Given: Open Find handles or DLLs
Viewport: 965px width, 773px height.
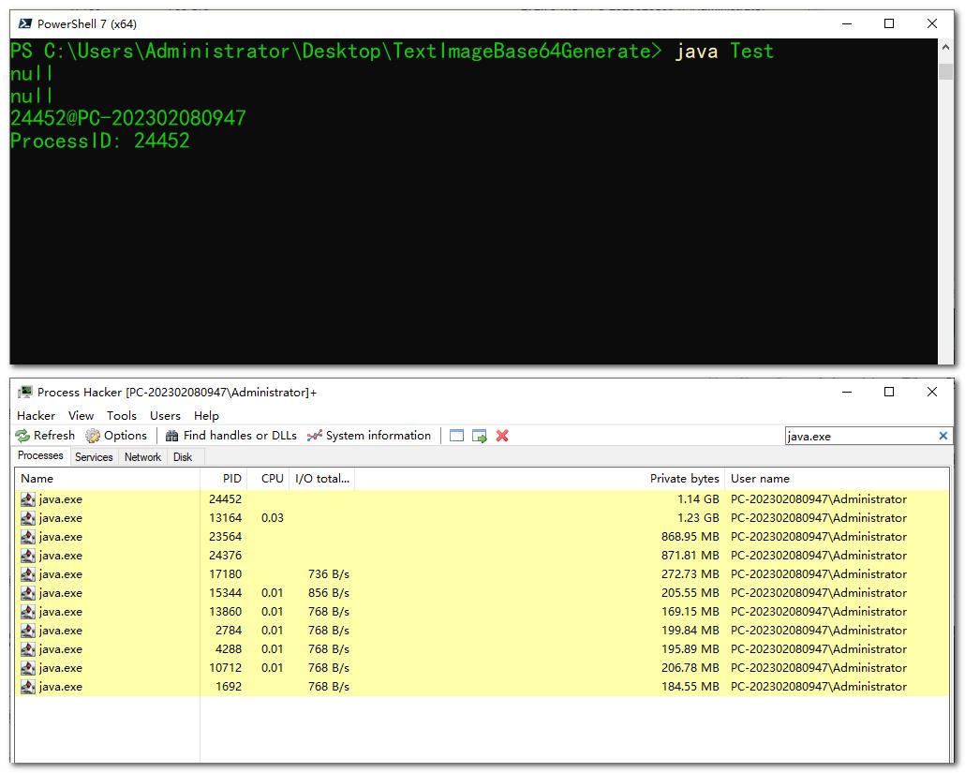Looking at the screenshot, I should [230, 436].
